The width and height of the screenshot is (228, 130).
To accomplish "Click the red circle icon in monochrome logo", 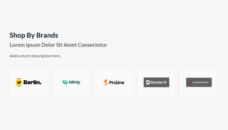I will point(191,83).
